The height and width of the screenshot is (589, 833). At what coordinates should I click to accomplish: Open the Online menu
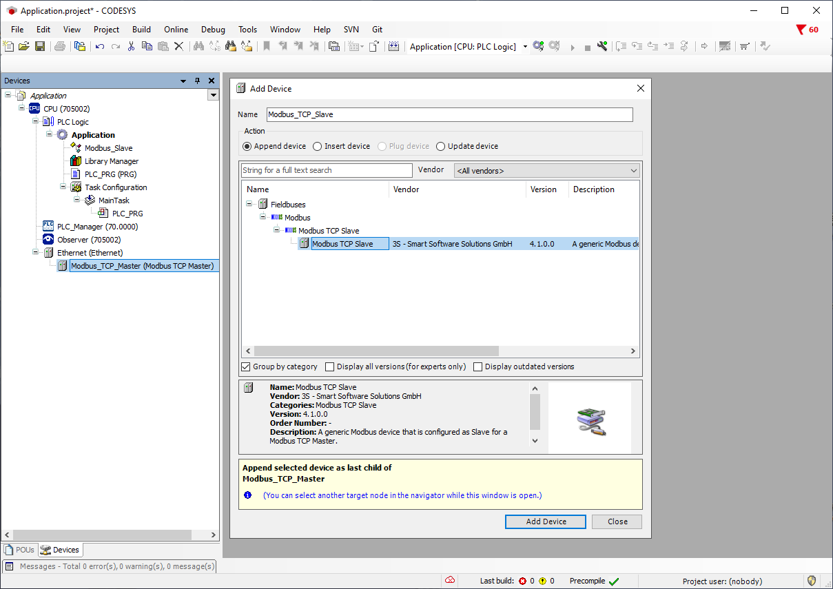176,30
